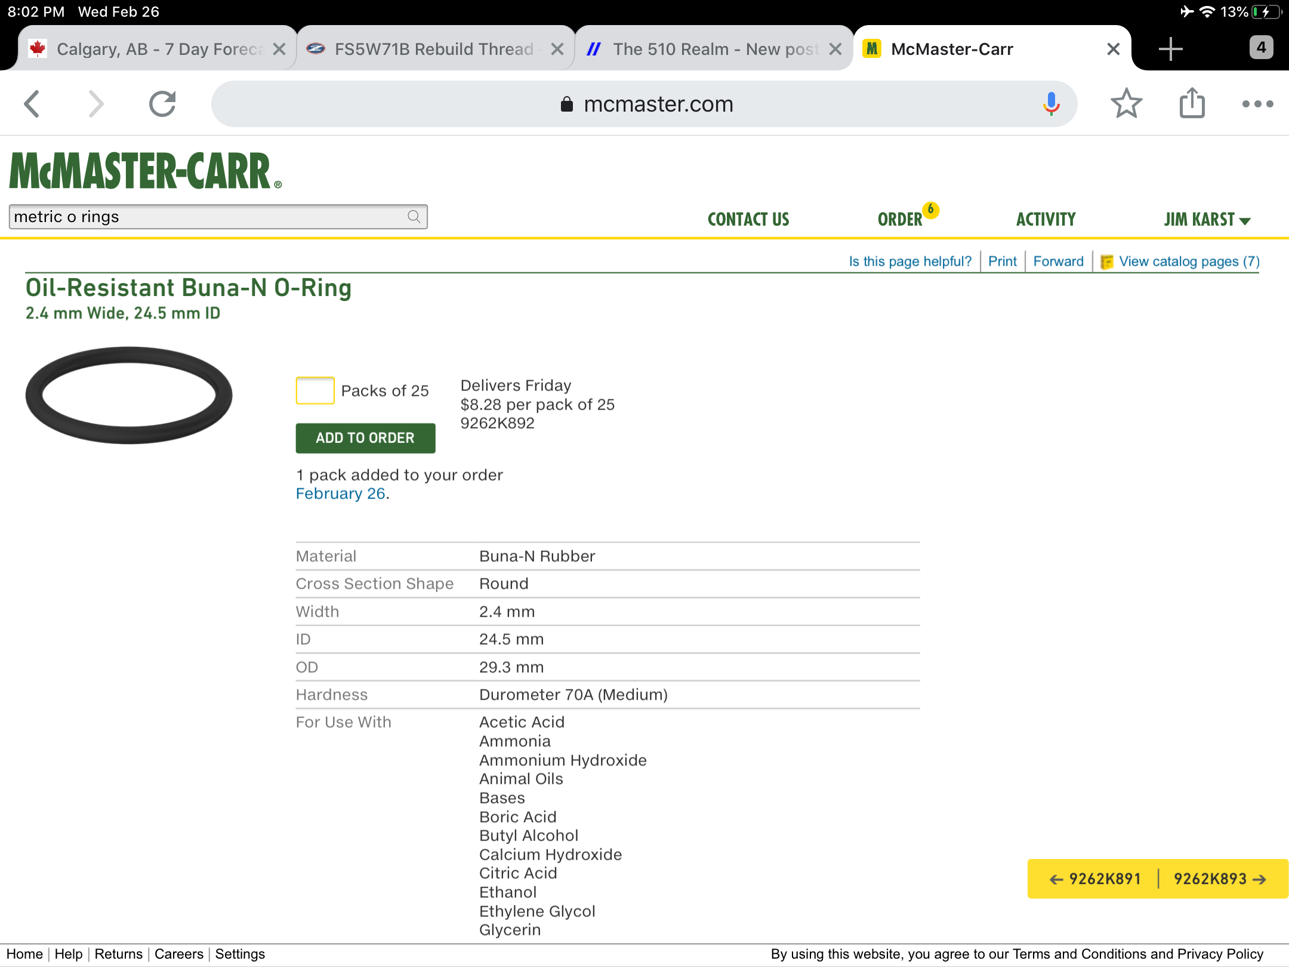Open a new tab with the plus icon

tap(1170, 49)
